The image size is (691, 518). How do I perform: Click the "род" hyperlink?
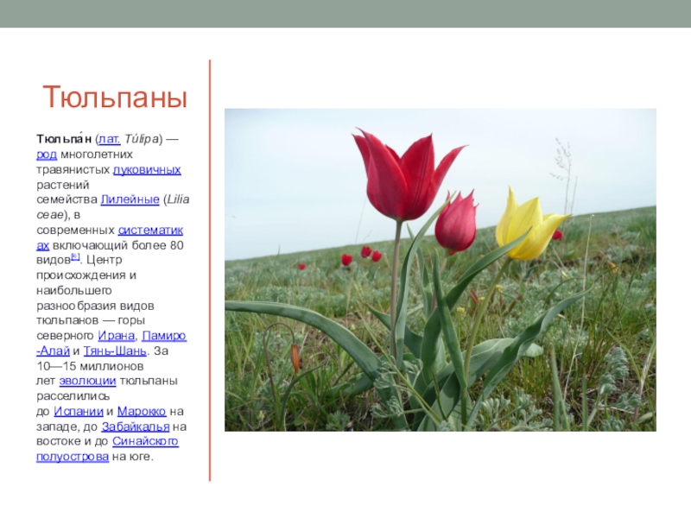pos(47,154)
